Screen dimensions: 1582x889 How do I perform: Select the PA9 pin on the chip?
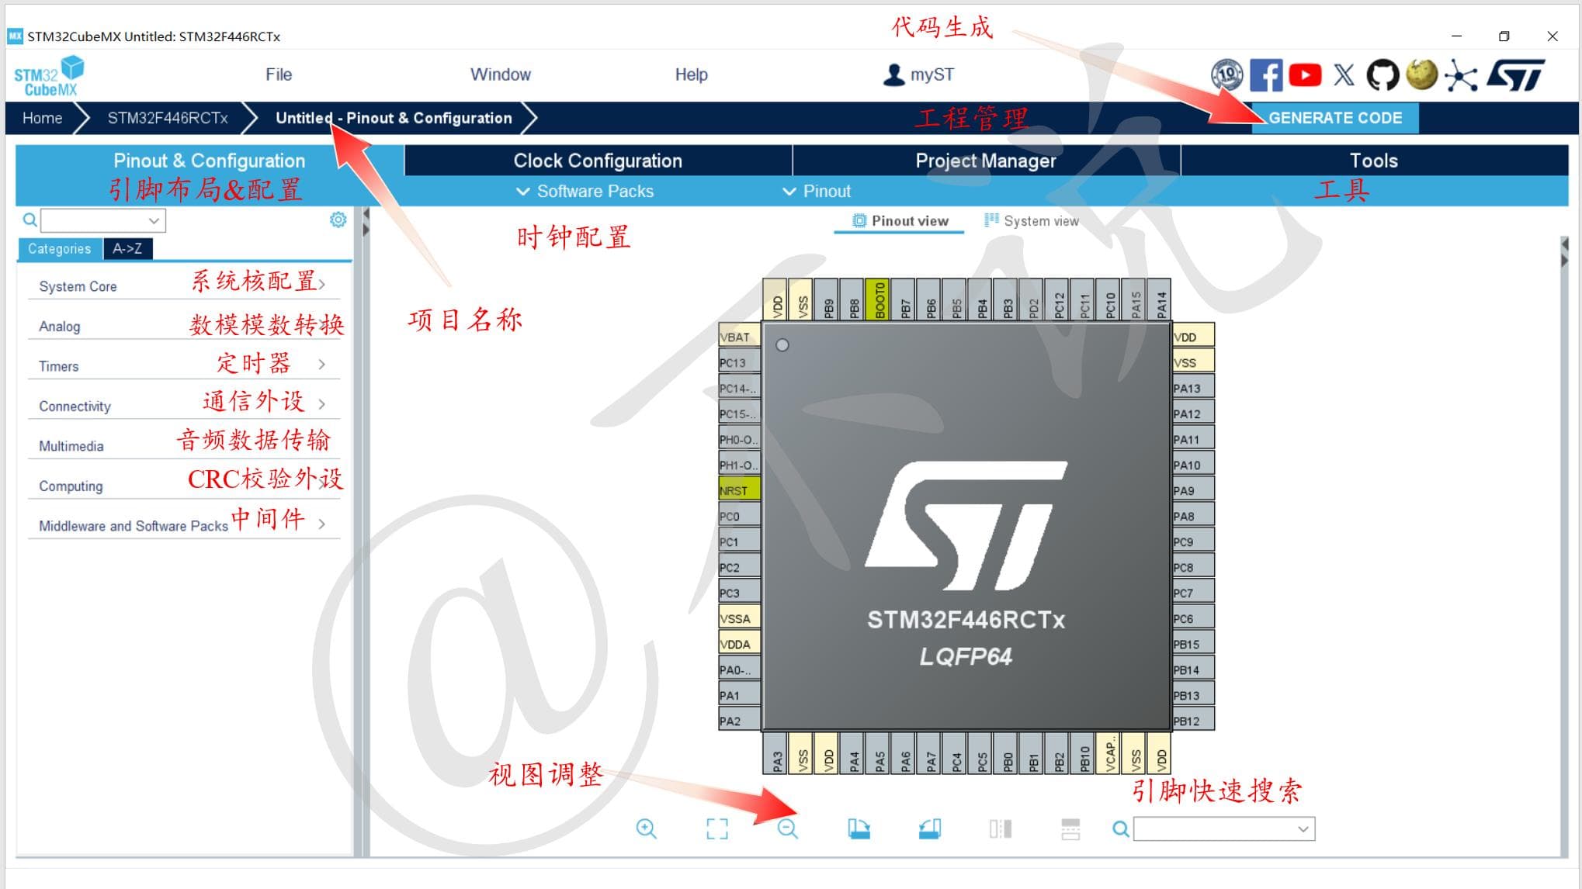click(x=1193, y=490)
